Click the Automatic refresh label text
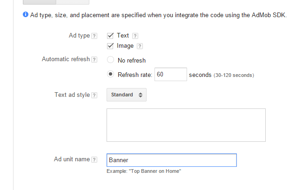 click(66, 59)
